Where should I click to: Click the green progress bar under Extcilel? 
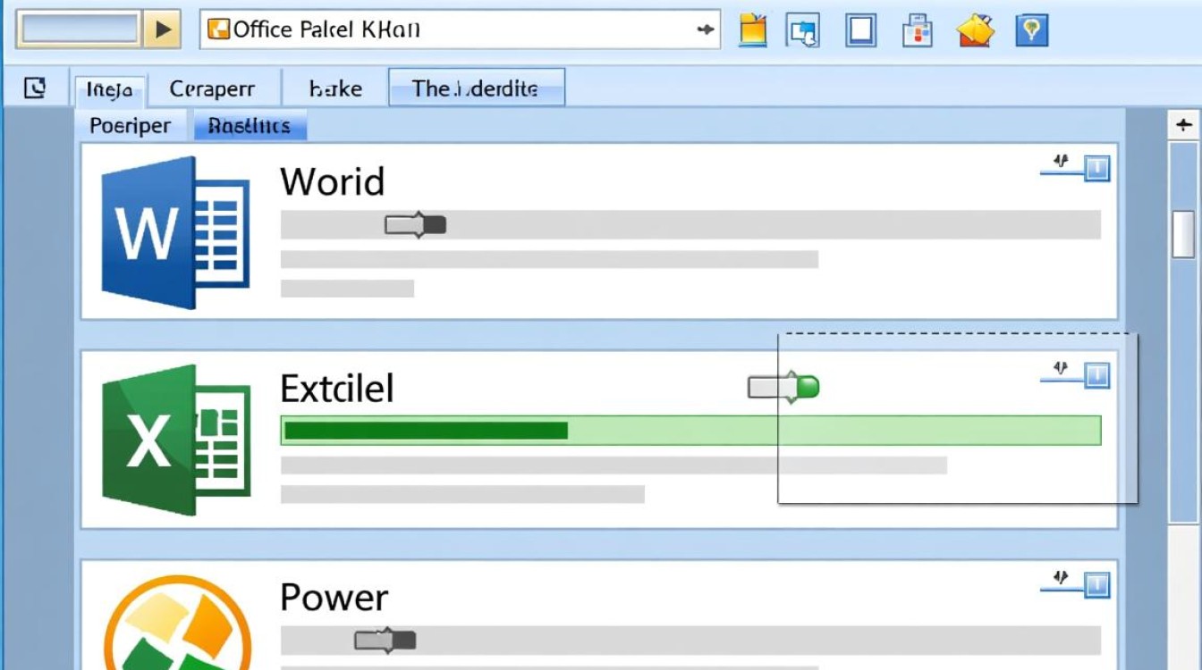pyautogui.click(x=690, y=431)
